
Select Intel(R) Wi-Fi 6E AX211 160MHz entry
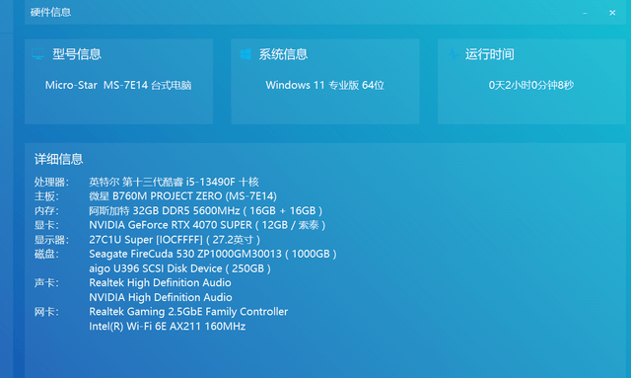click(168, 327)
